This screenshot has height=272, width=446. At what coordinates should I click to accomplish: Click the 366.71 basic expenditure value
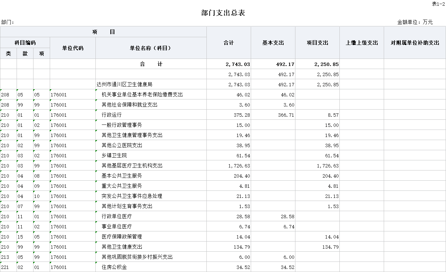[x=286, y=115]
